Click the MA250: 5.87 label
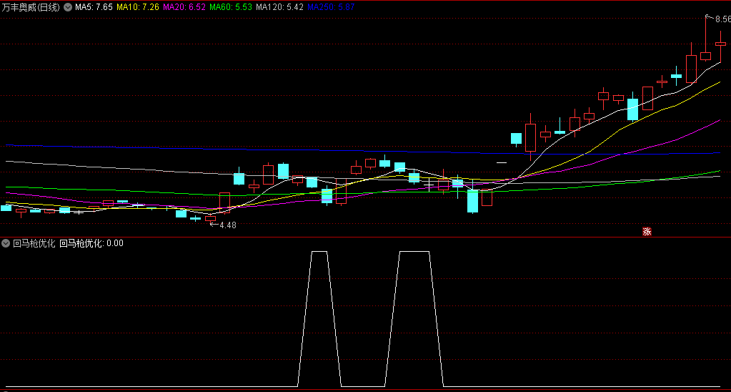Image resolution: width=731 pixels, height=392 pixels. tap(332, 7)
